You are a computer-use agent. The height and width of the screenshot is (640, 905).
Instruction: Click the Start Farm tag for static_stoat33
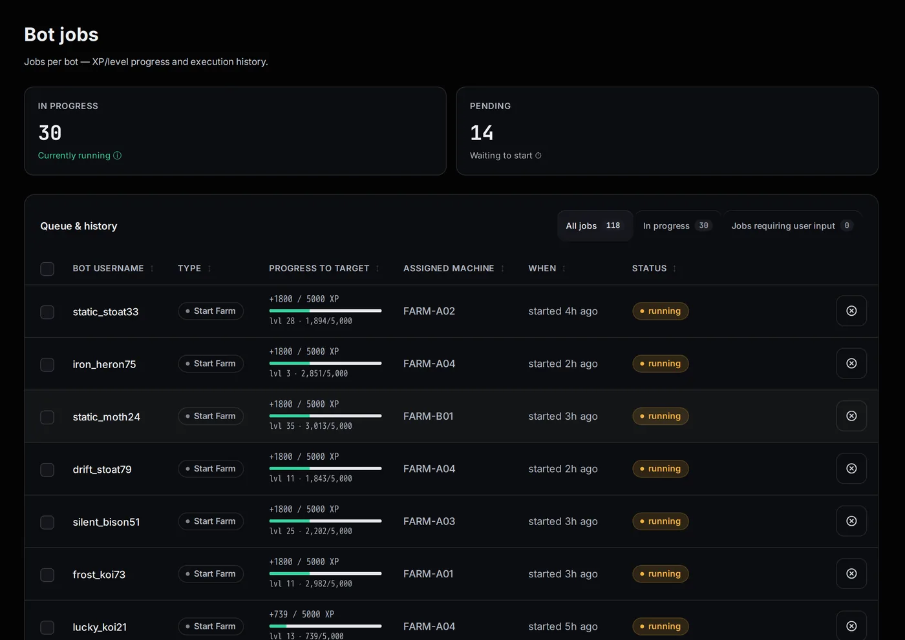point(211,311)
